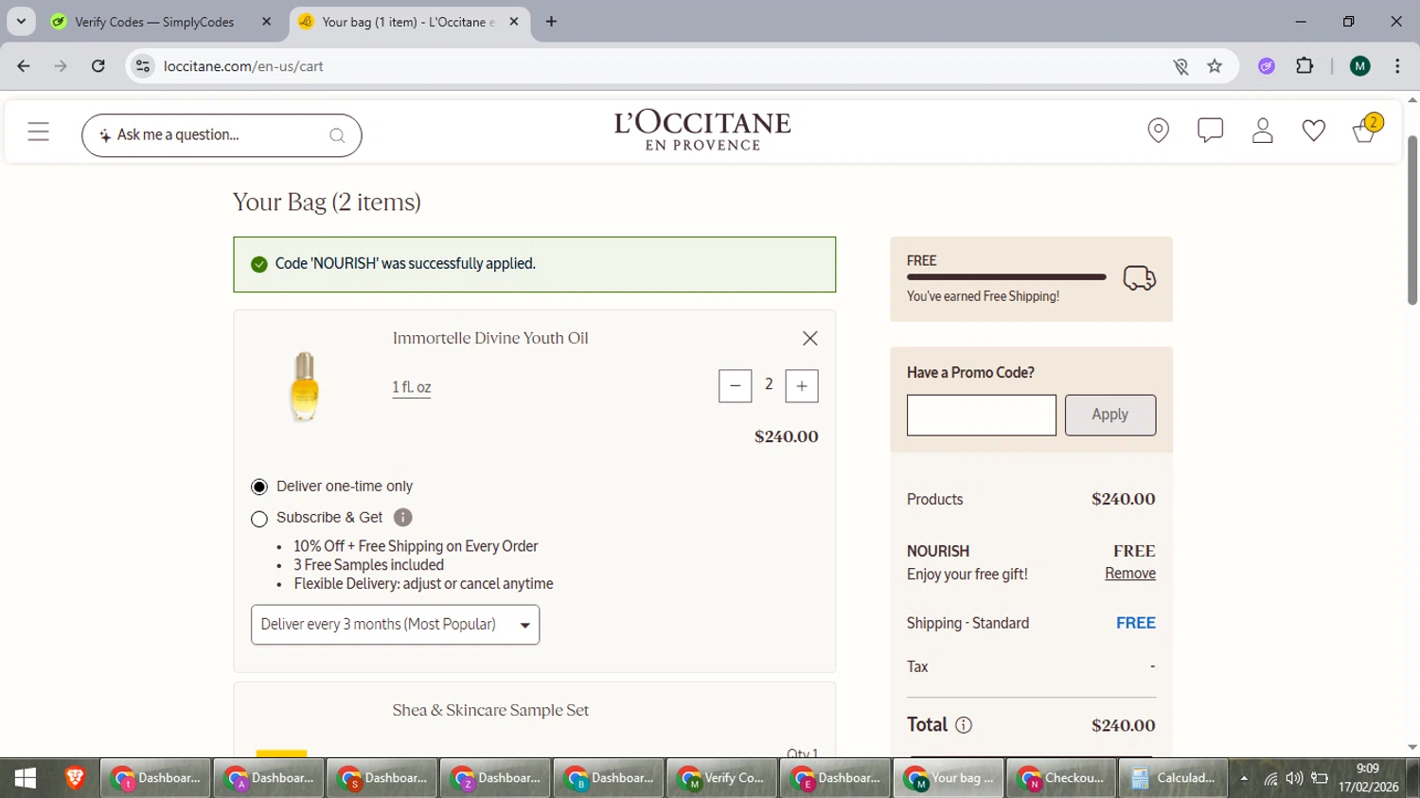Open the Chrome three-dot menu
The image size is (1420, 798).
pos(1397,66)
